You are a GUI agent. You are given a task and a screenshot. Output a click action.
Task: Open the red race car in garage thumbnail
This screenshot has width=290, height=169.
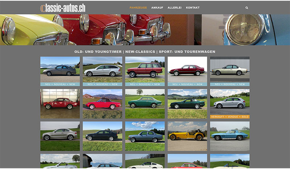coord(60,104)
